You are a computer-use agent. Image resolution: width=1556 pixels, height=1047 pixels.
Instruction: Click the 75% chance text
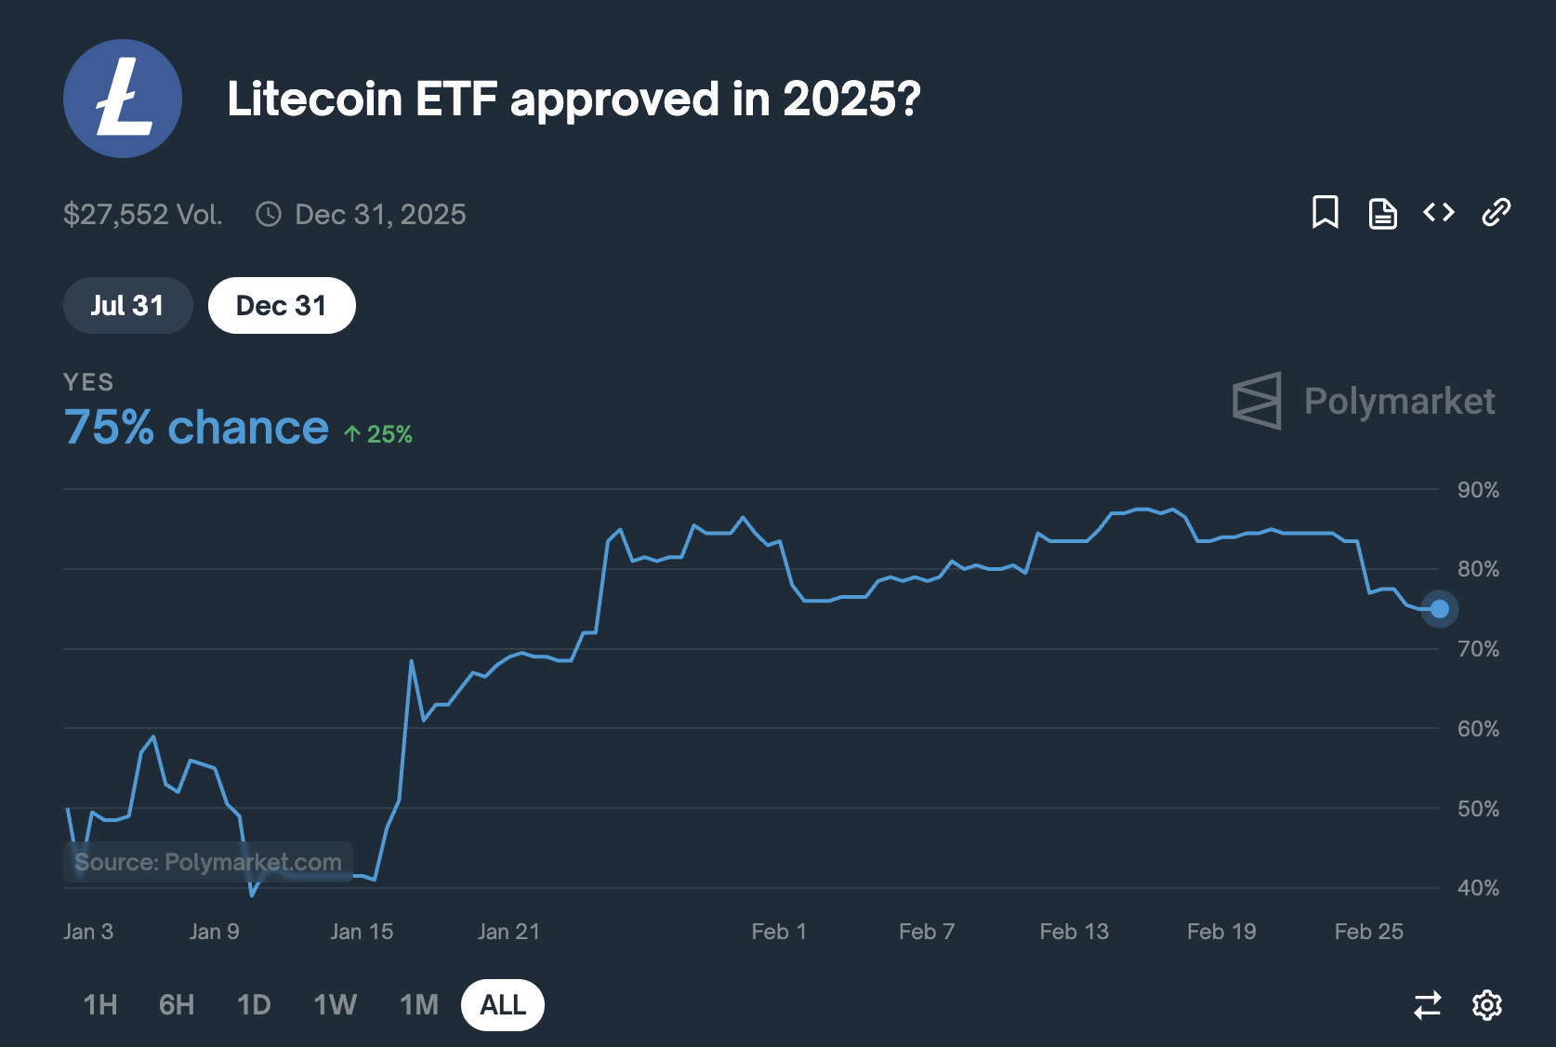coord(194,427)
